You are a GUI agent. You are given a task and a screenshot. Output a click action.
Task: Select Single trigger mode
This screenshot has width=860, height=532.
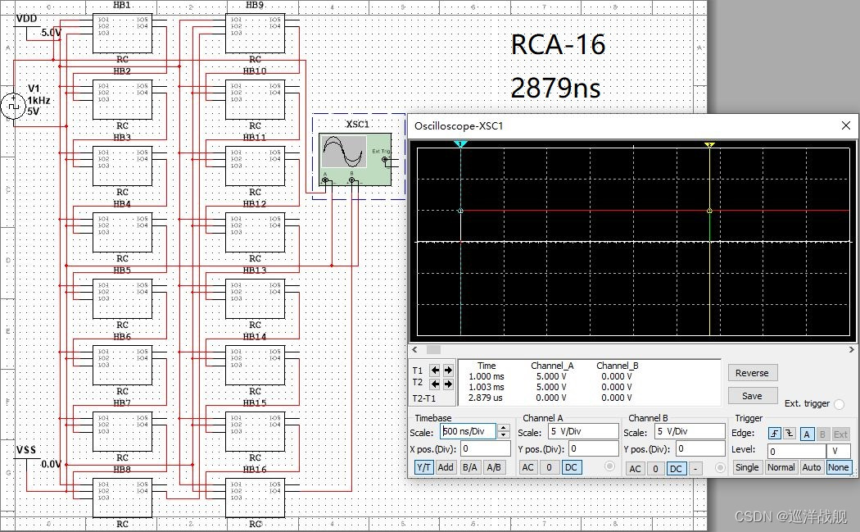point(747,467)
